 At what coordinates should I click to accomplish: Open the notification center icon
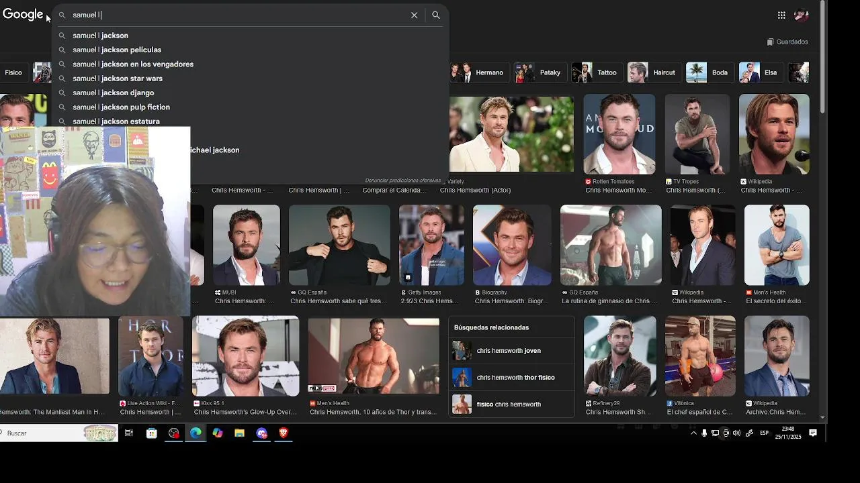tap(813, 433)
